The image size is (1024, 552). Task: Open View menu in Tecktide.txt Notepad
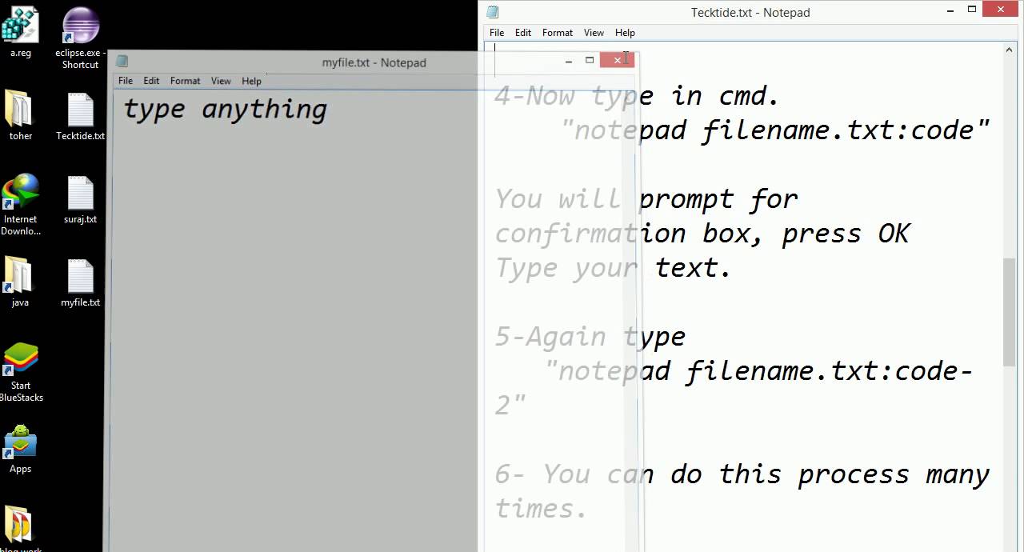[594, 33]
